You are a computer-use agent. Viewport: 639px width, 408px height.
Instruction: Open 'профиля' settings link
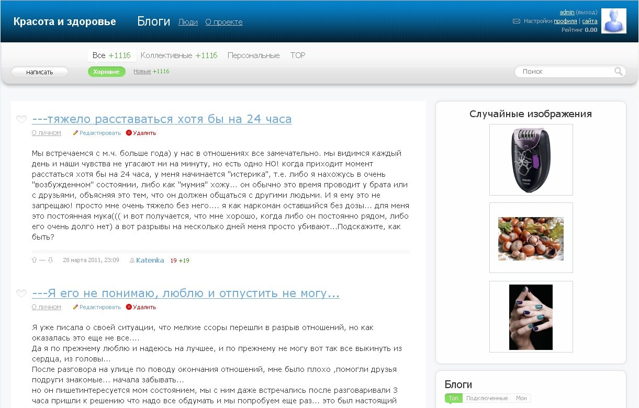tap(565, 21)
